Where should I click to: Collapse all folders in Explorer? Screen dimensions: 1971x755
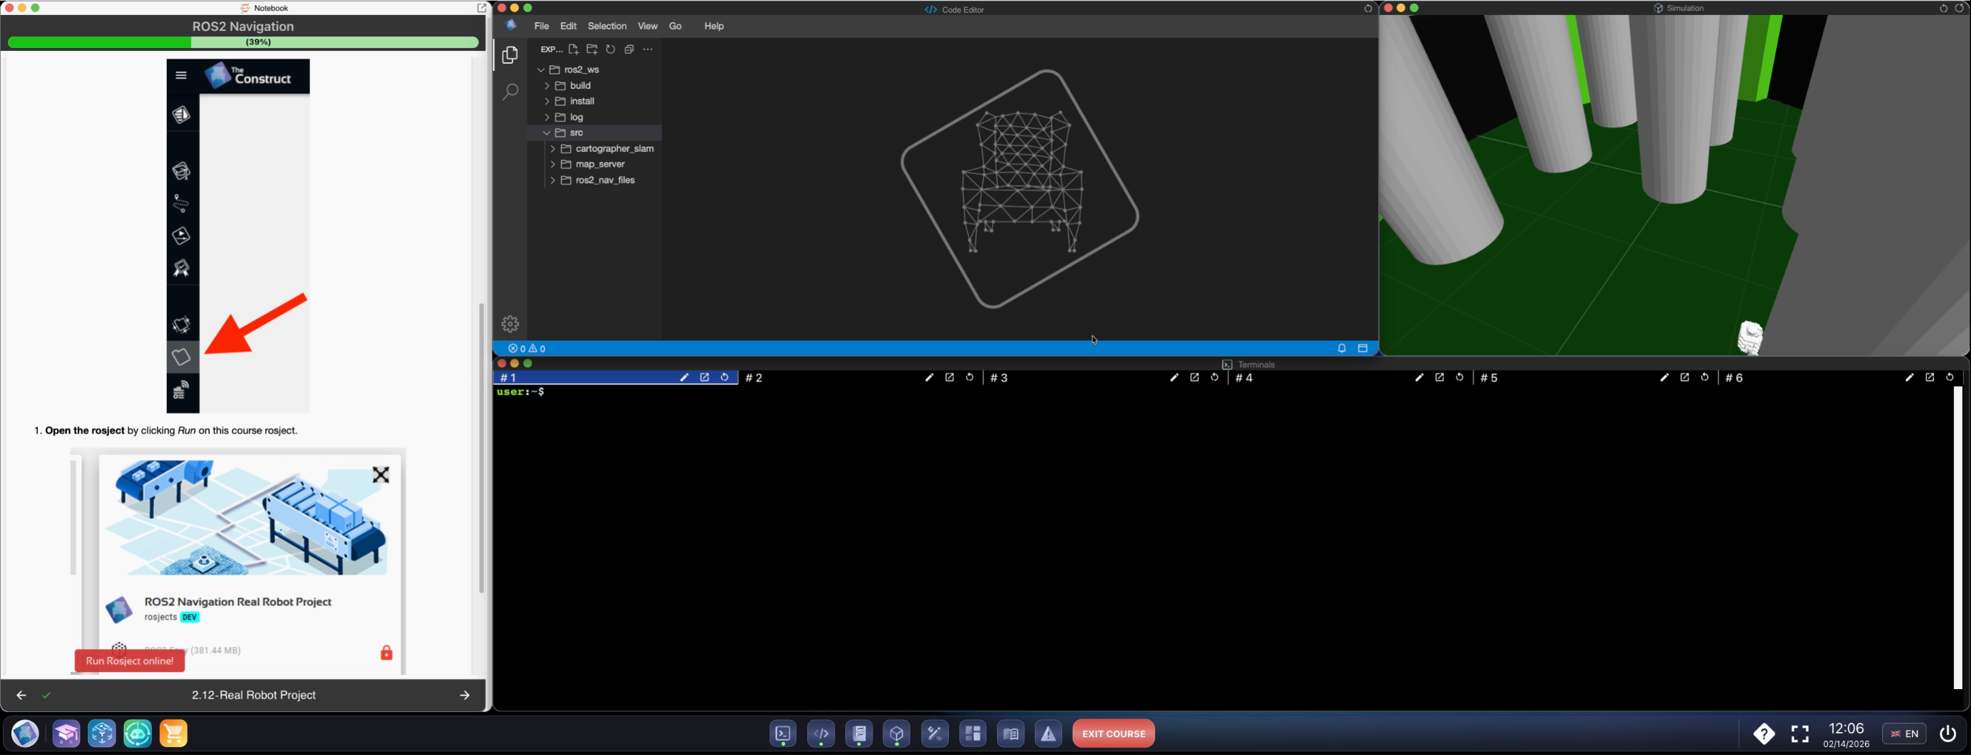629,49
